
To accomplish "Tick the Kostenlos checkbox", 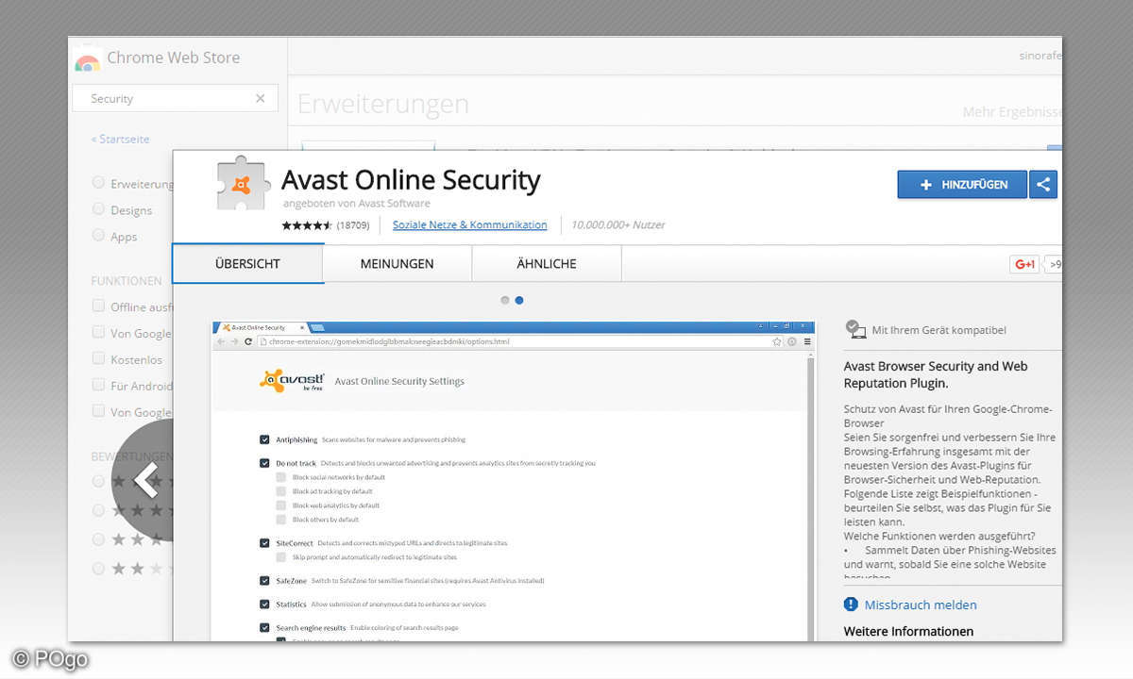I will [98, 358].
